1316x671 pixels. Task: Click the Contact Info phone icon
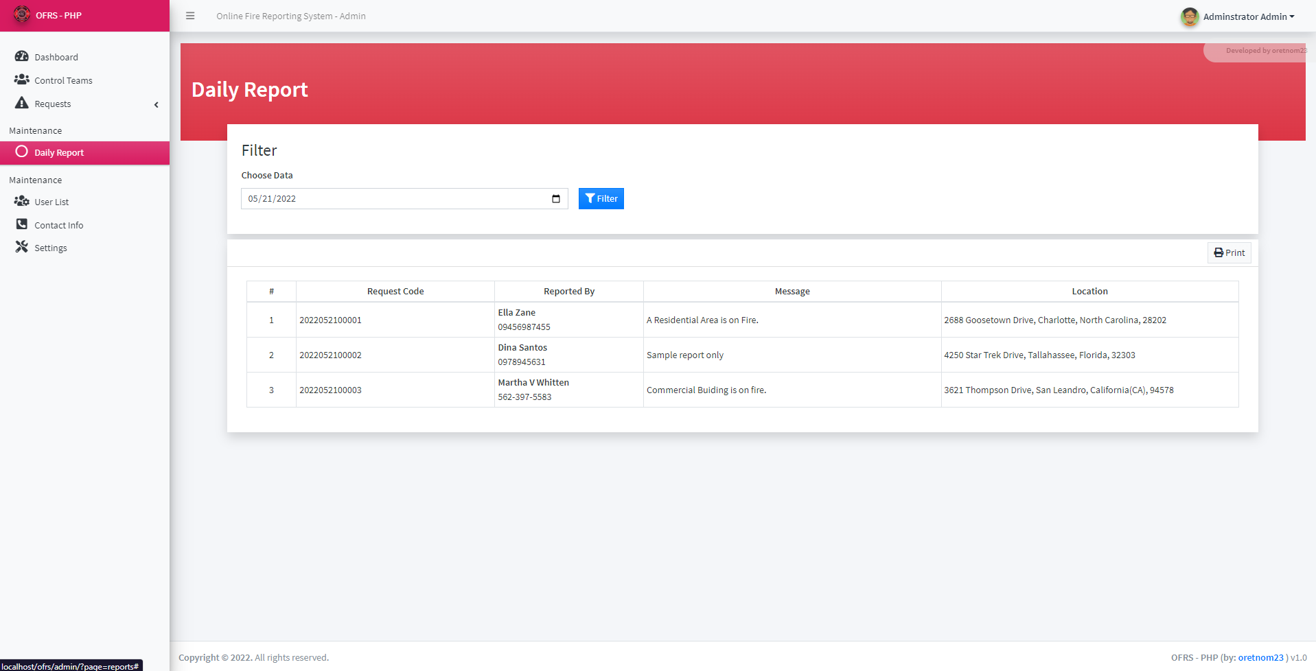[22, 224]
